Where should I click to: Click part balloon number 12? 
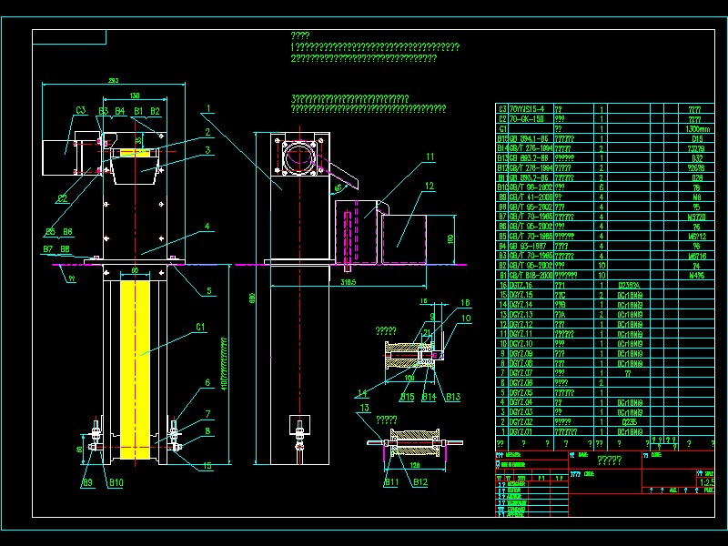tap(430, 186)
